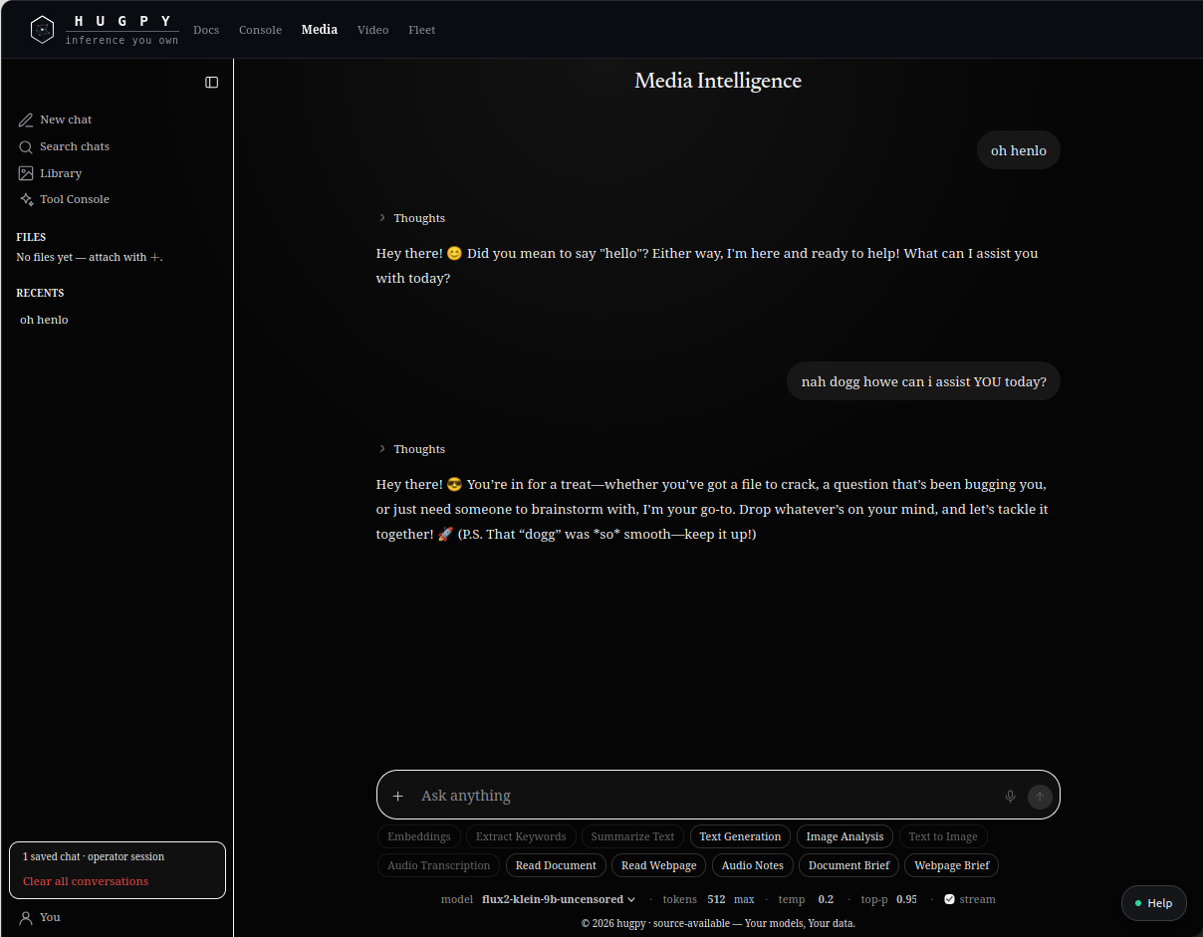This screenshot has height=937, width=1203.
Task: Select the Audio Notes chip
Action: point(753,865)
